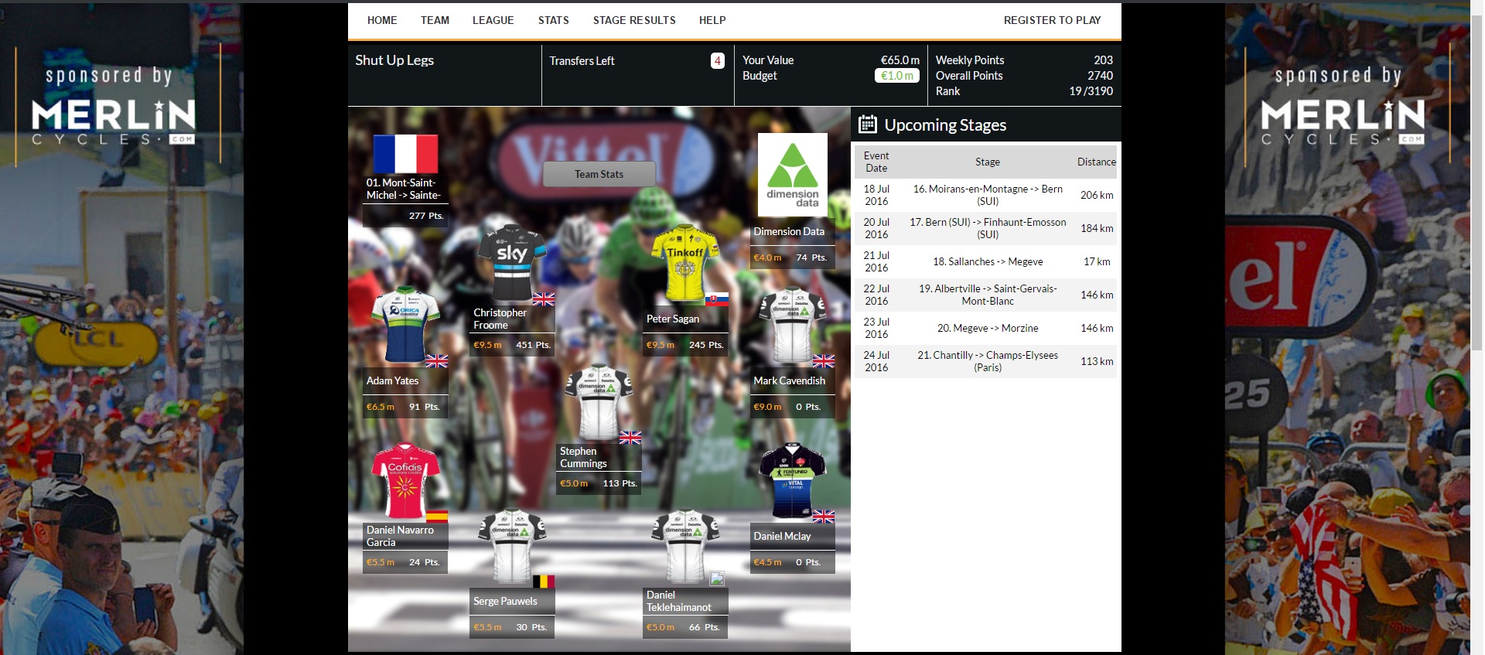This screenshot has width=1485, height=655.
Task: Select Stephen Cummings' white jersey
Action: 599,402
